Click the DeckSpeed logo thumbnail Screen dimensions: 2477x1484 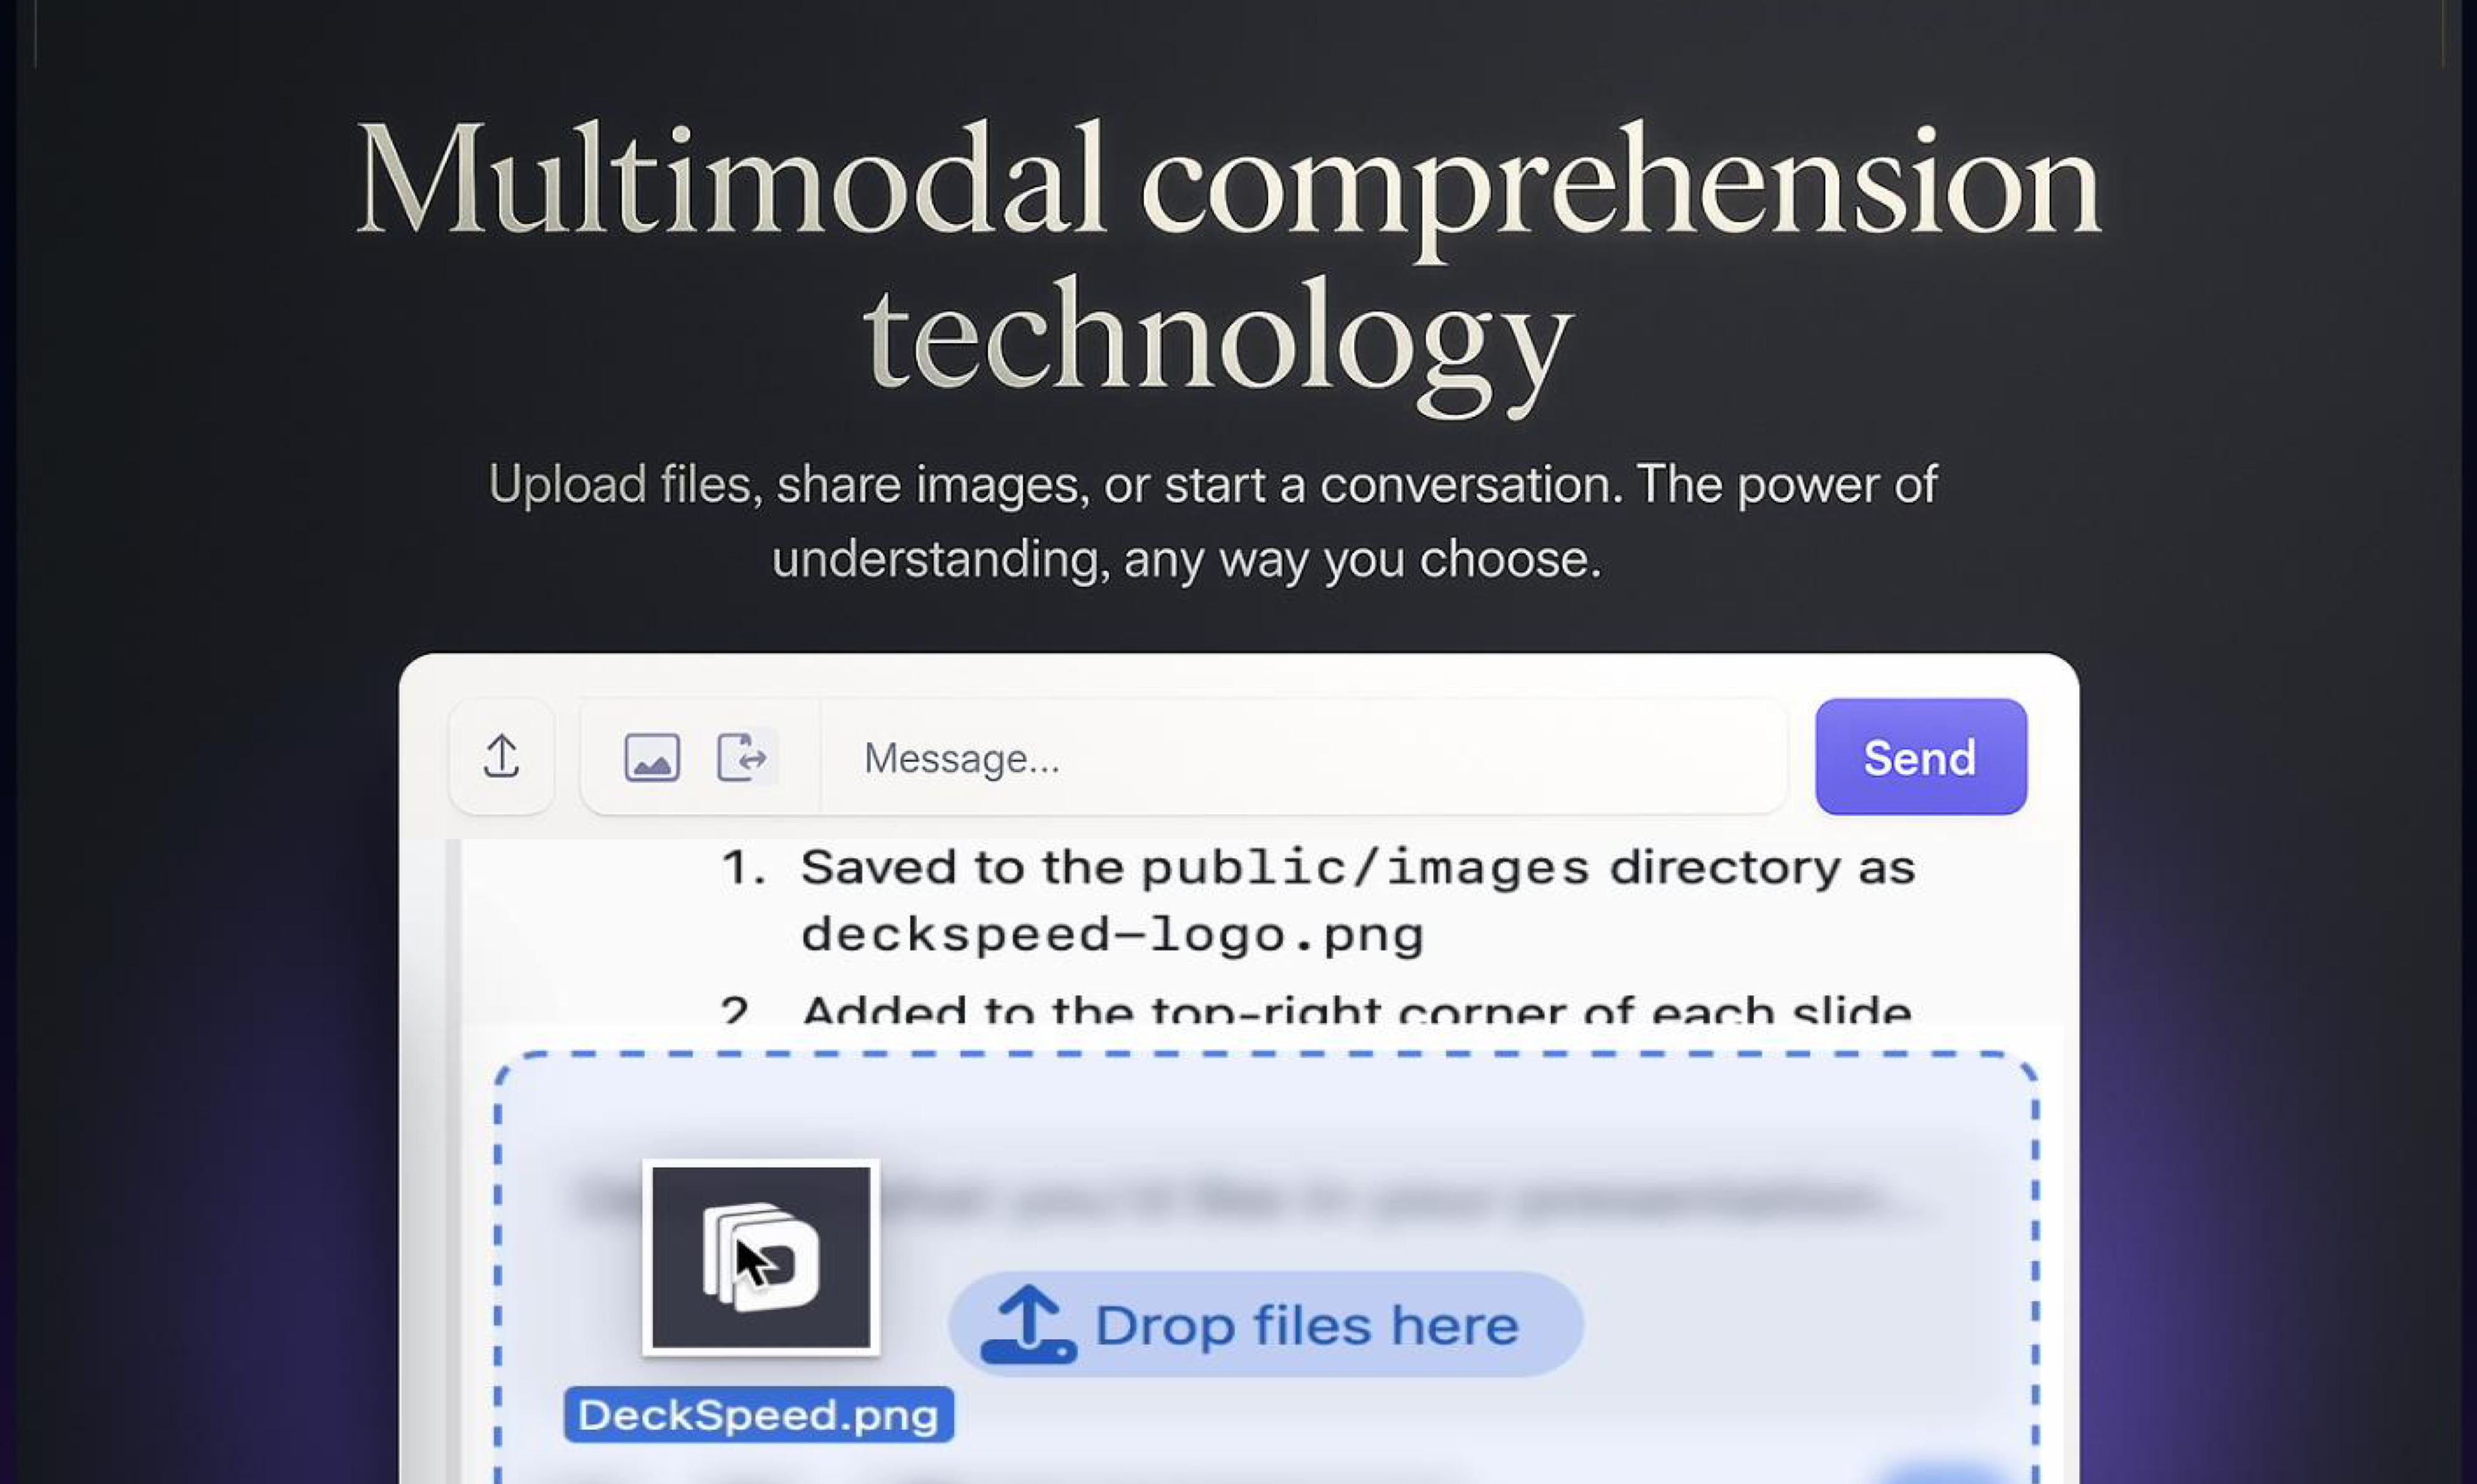click(x=761, y=1257)
